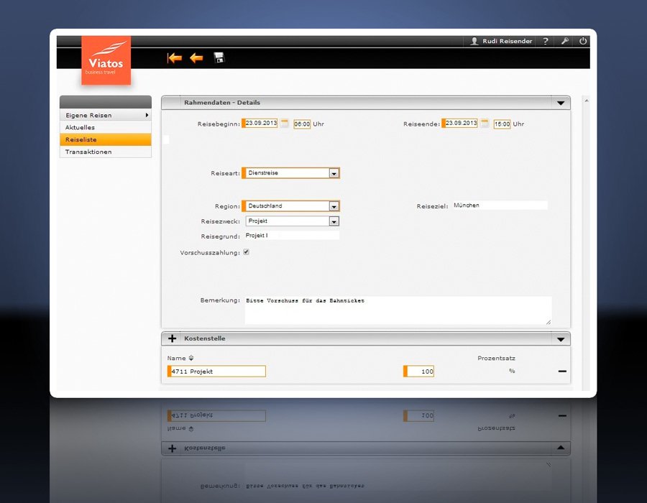The image size is (647, 503).
Task: Open the help question mark icon
Action: click(x=546, y=41)
